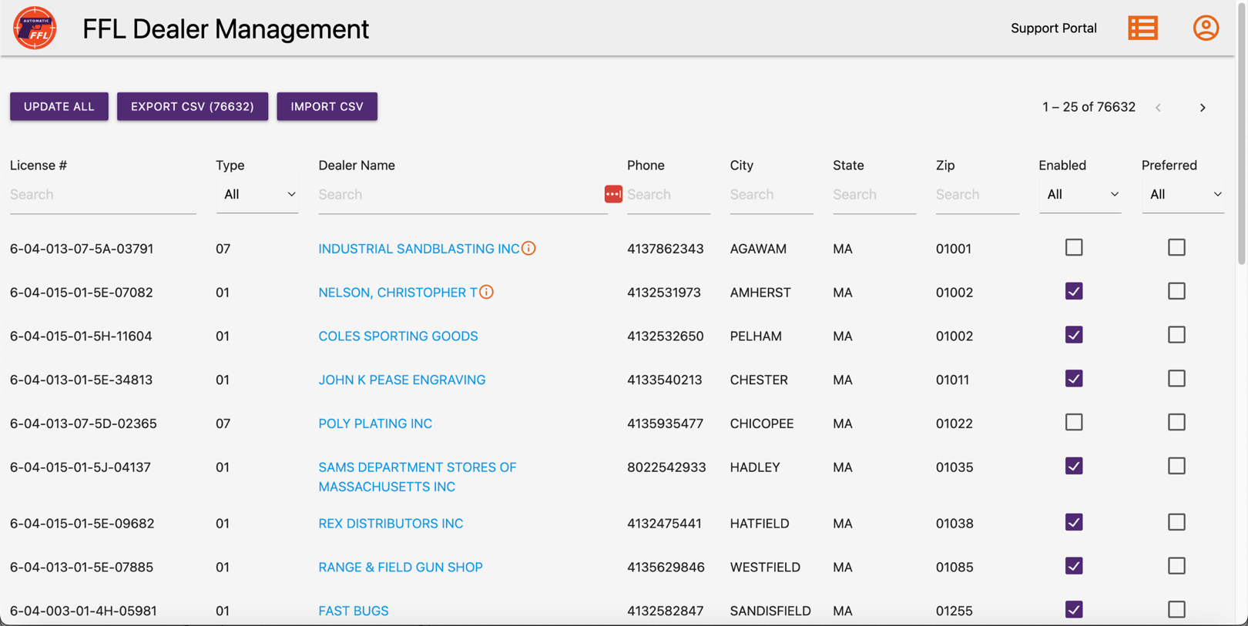Click the vertical page scrollbar

(1241, 154)
